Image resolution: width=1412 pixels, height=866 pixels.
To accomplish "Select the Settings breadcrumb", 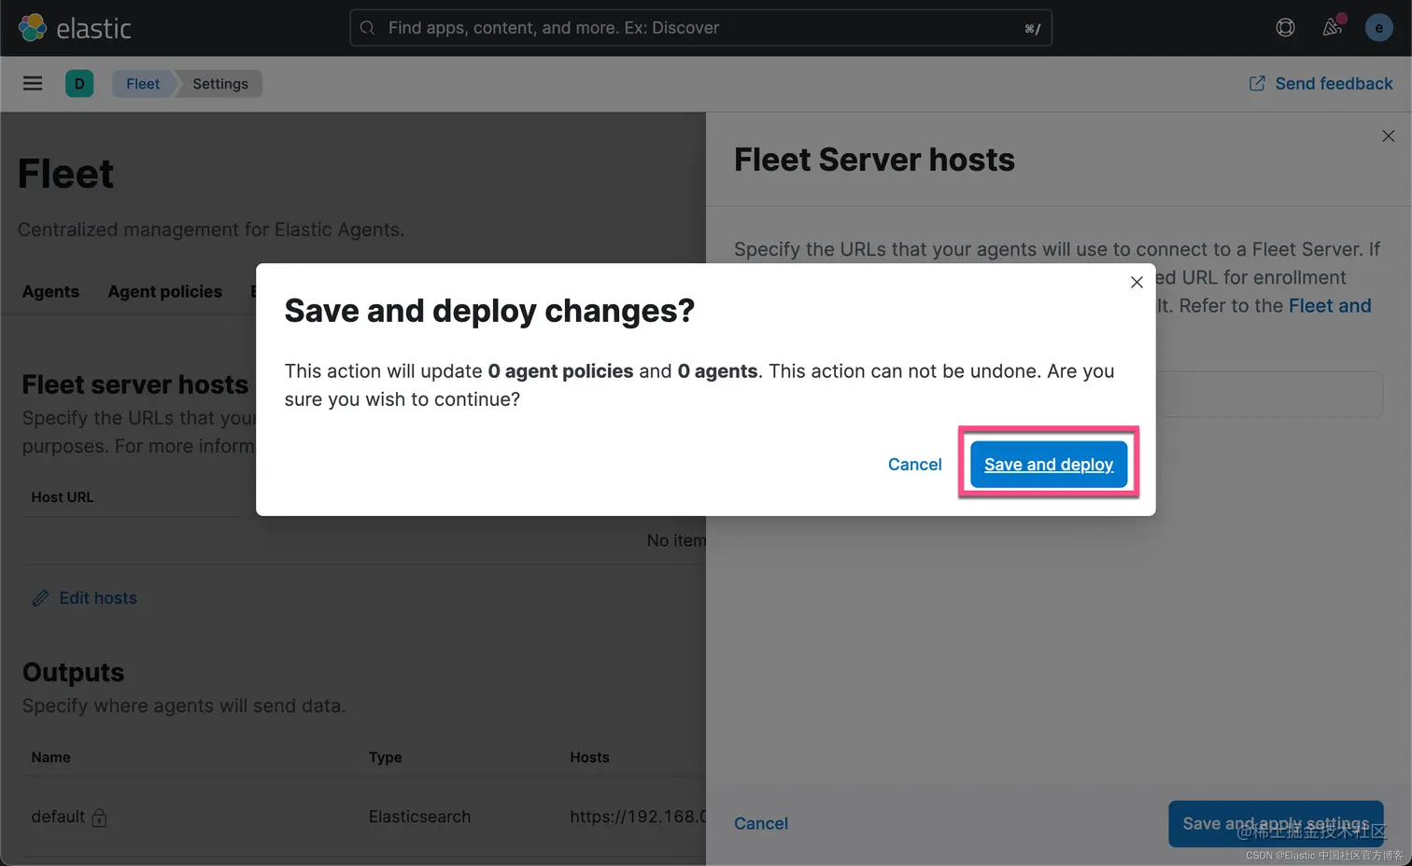I will pyautogui.click(x=220, y=84).
